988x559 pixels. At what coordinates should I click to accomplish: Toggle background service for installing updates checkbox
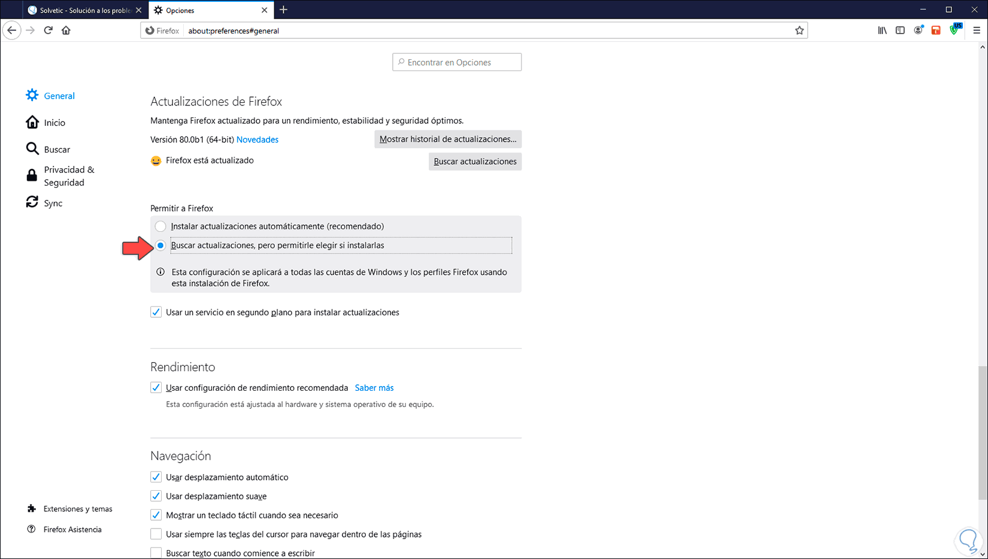tap(156, 312)
